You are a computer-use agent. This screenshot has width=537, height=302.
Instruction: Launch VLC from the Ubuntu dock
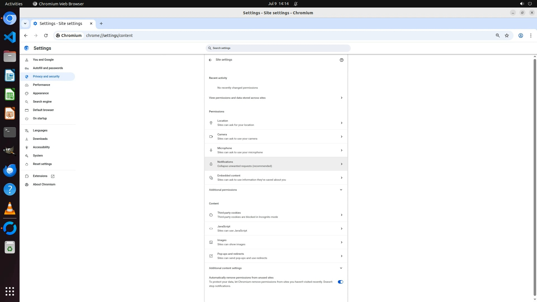10,208
